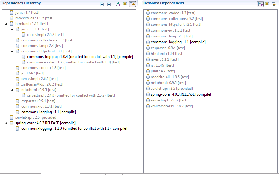Toggle Show GroupId in Dependency Hierarchy

[x=125, y=4]
